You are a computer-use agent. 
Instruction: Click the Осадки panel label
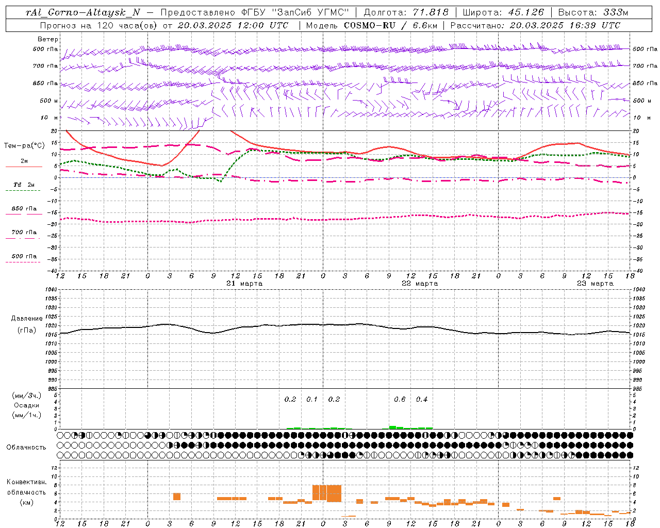[x=27, y=405]
